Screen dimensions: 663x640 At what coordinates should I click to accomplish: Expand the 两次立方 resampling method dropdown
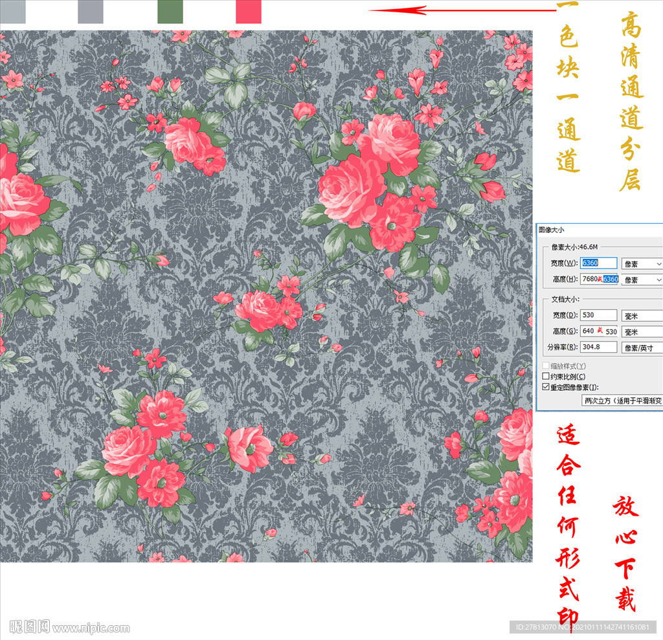pos(623,401)
